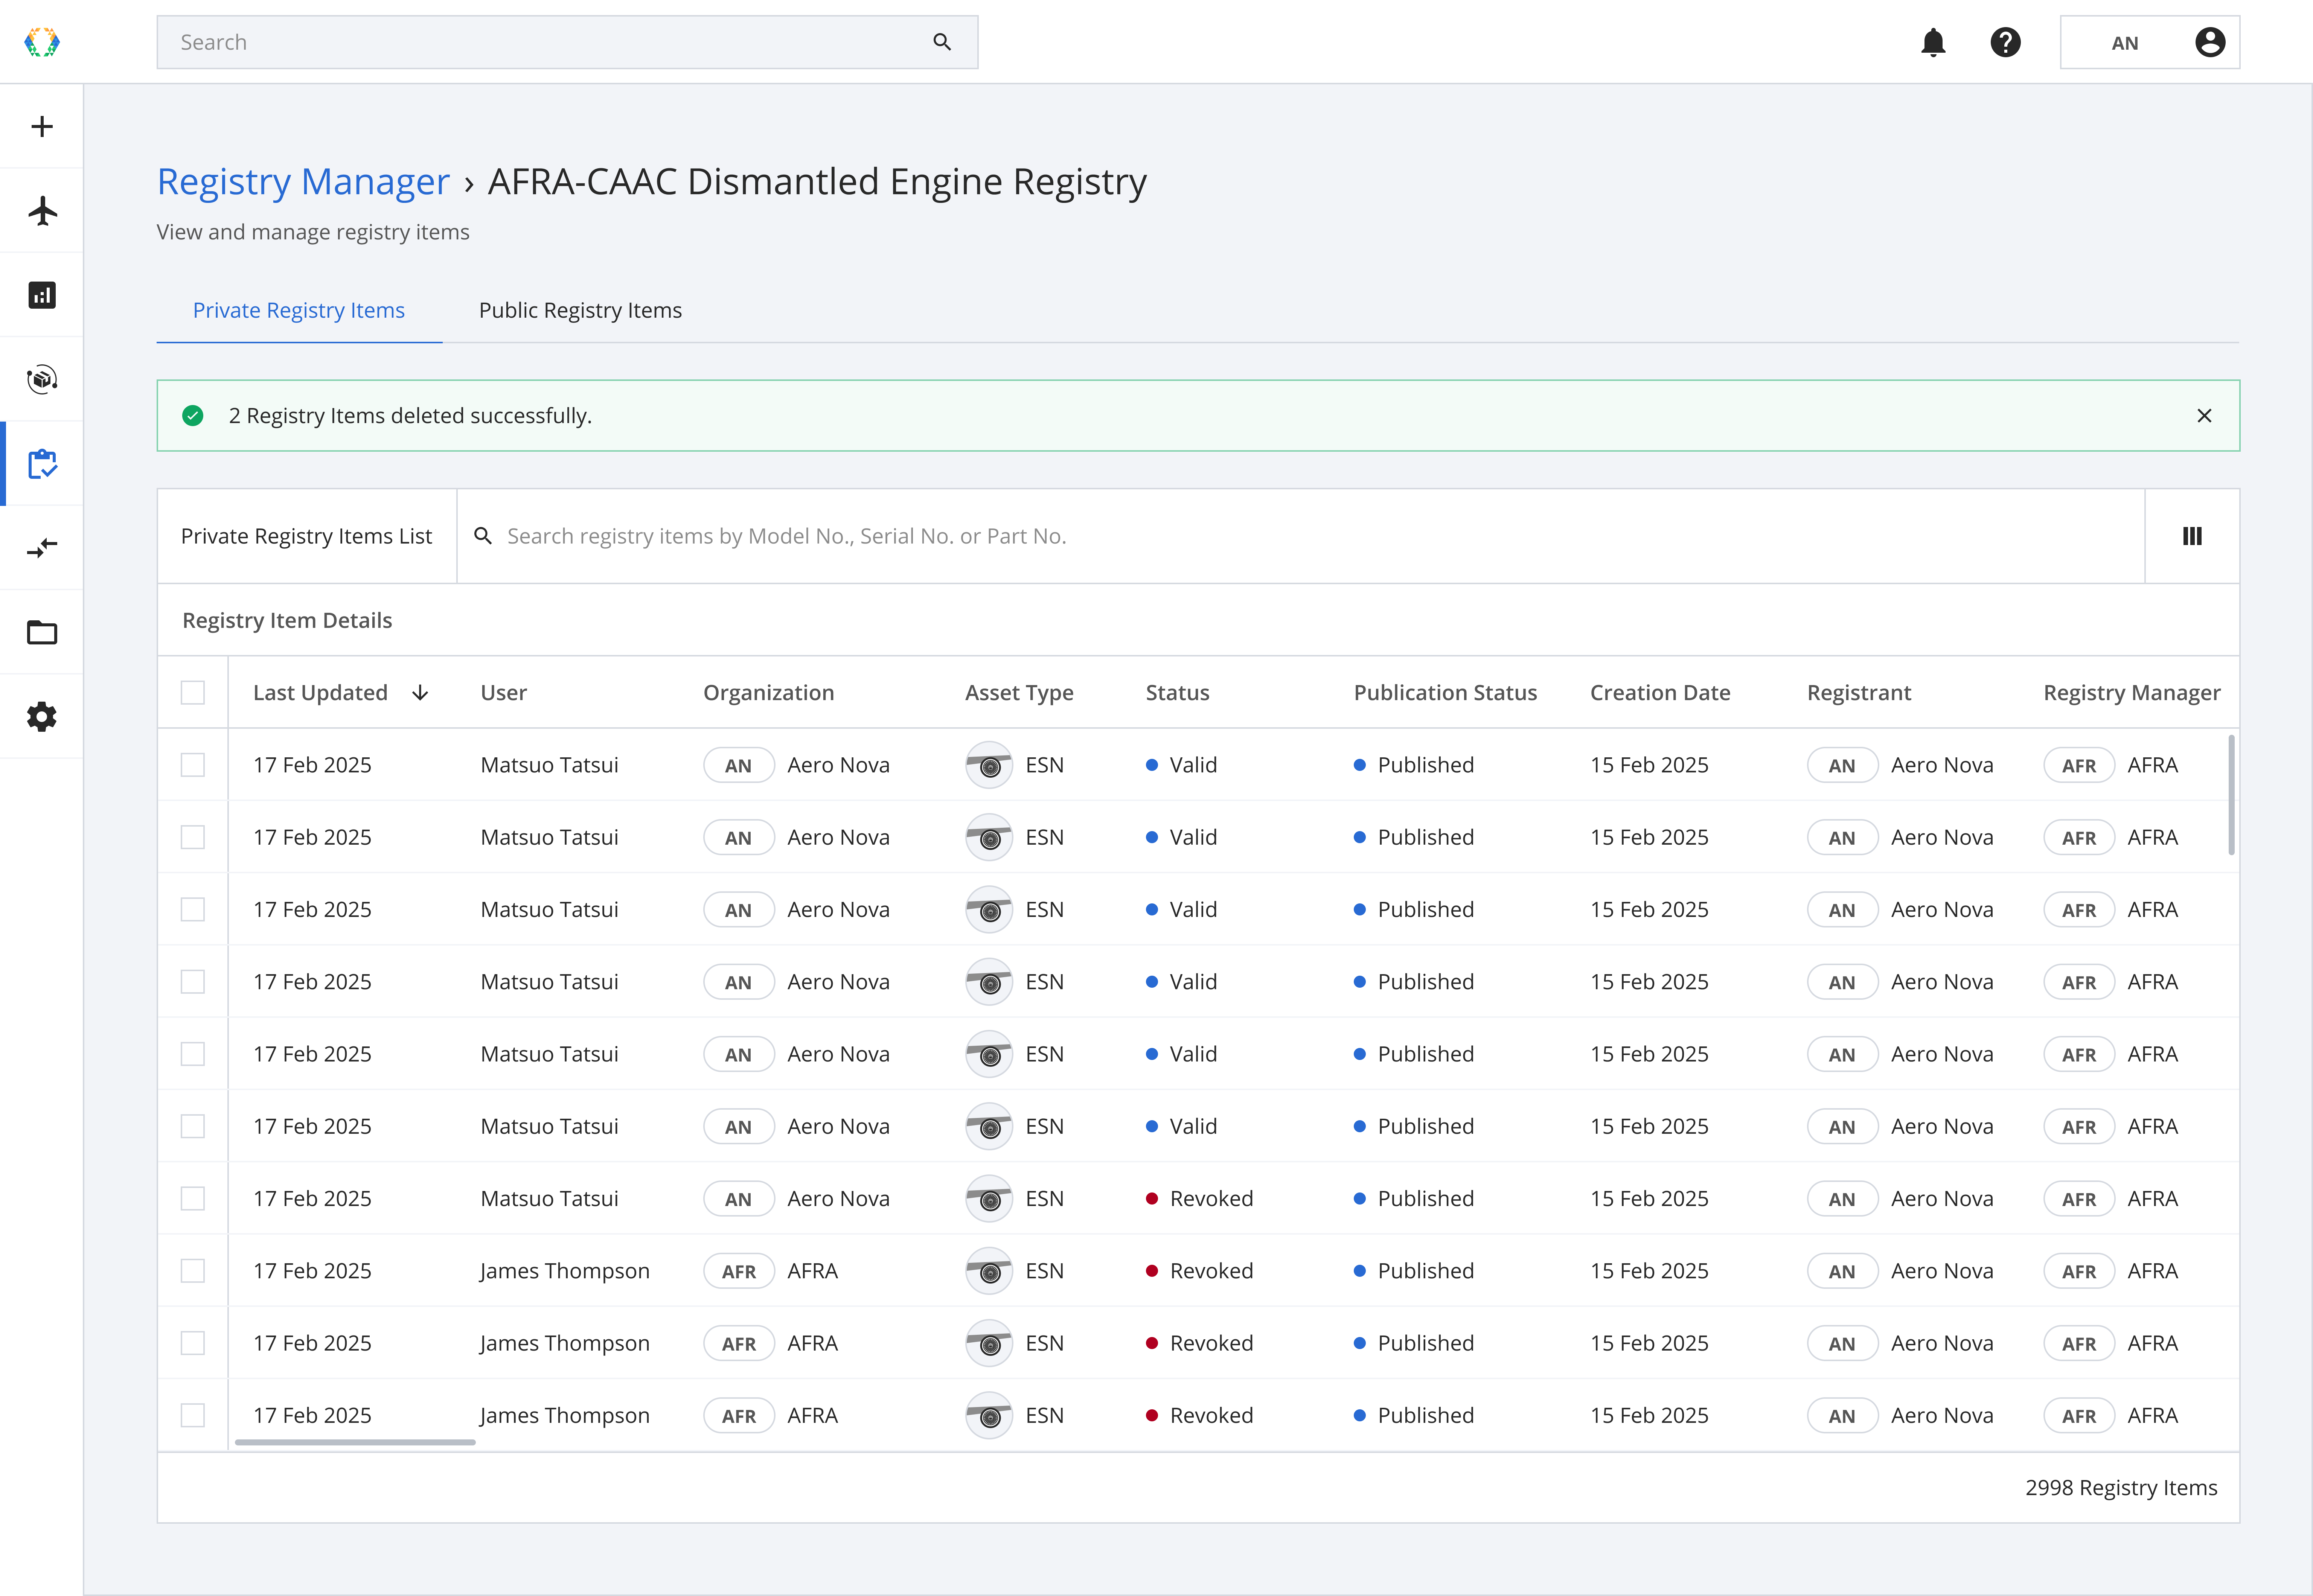Select the Private Registry Items tab
The height and width of the screenshot is (1596, 2313).
coord(298,310)
